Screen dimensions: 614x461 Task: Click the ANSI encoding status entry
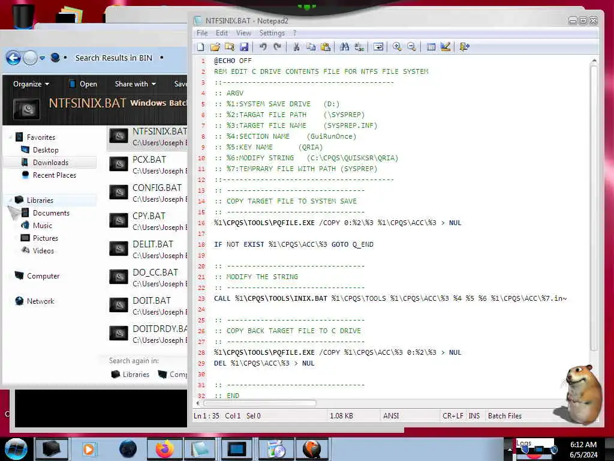tap(391, 416)
